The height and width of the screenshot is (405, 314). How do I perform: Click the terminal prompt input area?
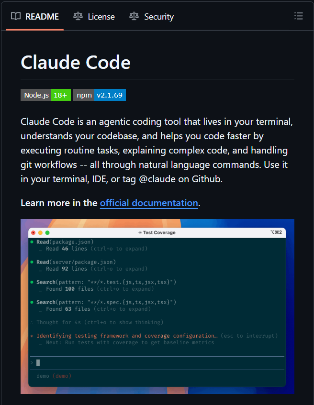tap(157, 363)
